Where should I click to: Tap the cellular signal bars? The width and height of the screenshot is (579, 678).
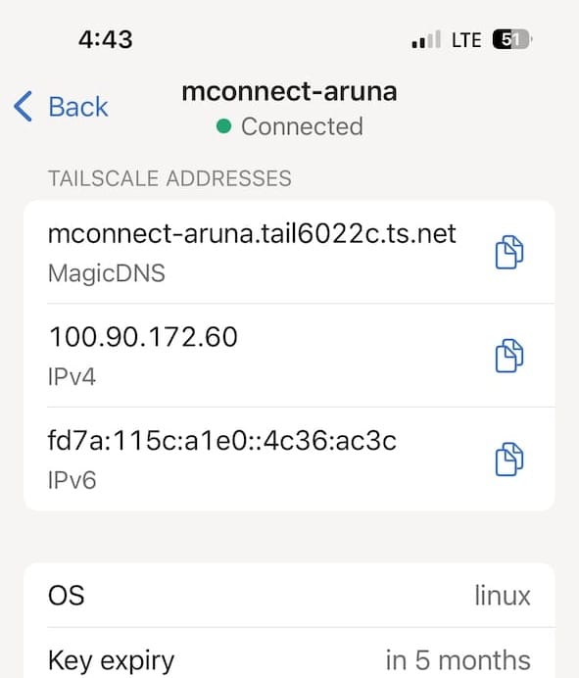[x=426, y=39]
